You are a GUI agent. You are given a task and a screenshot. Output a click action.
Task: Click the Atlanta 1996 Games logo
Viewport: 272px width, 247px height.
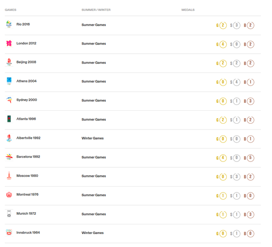pyautogui.click(x=9, y=119)
